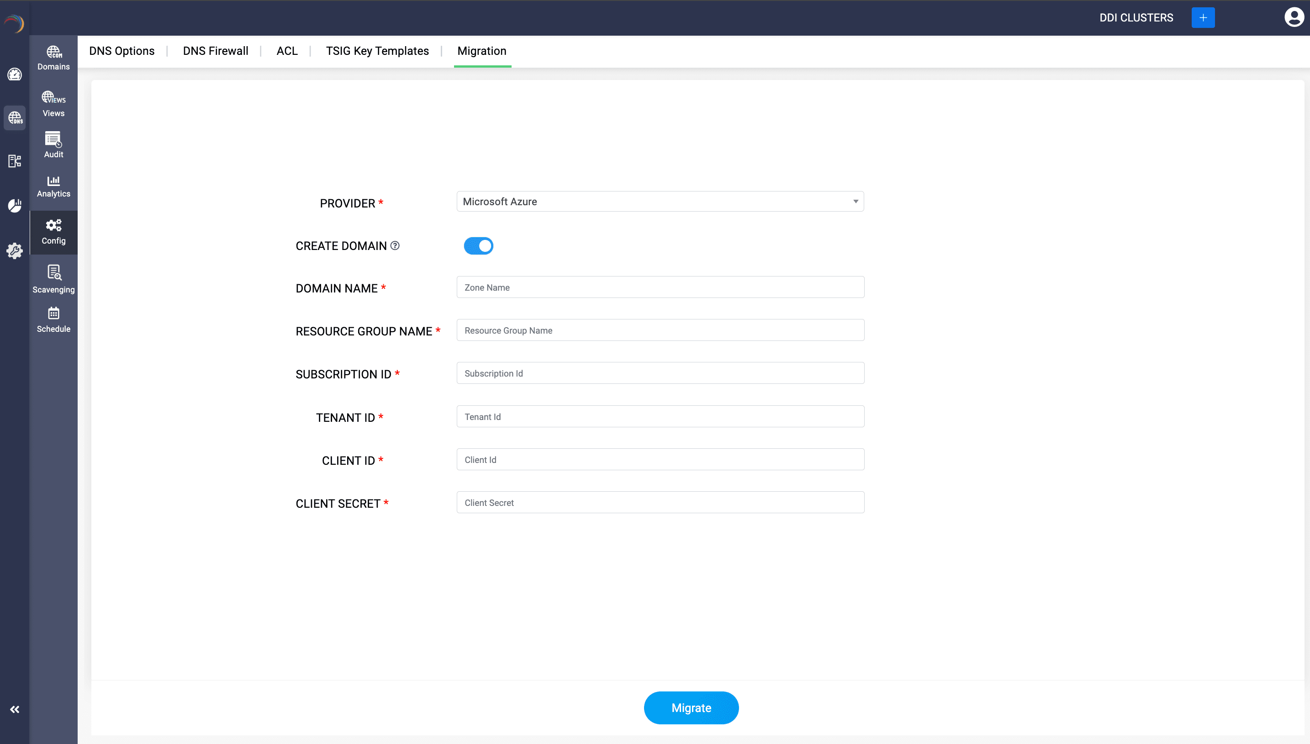Open the ACL tab
The image size is (1310, 744).
[286, 51]
